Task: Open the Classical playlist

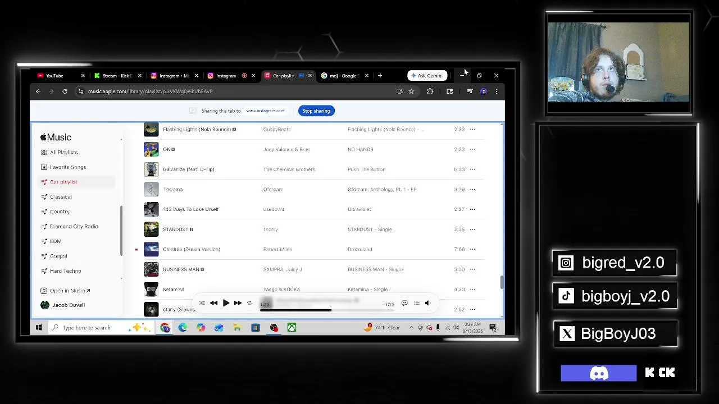Action: click(77, 197)
